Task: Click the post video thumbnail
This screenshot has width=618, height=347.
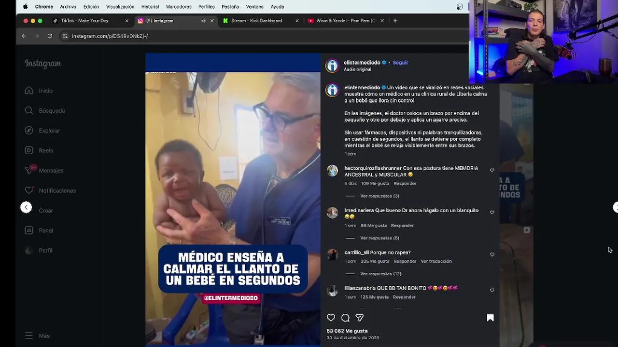Action: (233, 200)
